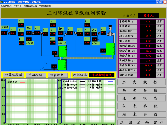Click the 历史曲线 button
Image resolution: width=167 pixels, height=125 pixels.
click(x=141, y=90)
